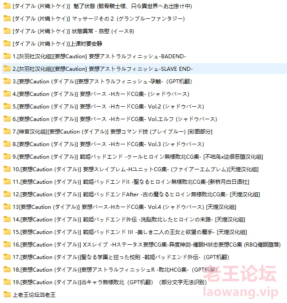Click folder icon of 7.[神官汉化组] row
The height and width of the screenshot is (303, 287).
coord(7,132)
